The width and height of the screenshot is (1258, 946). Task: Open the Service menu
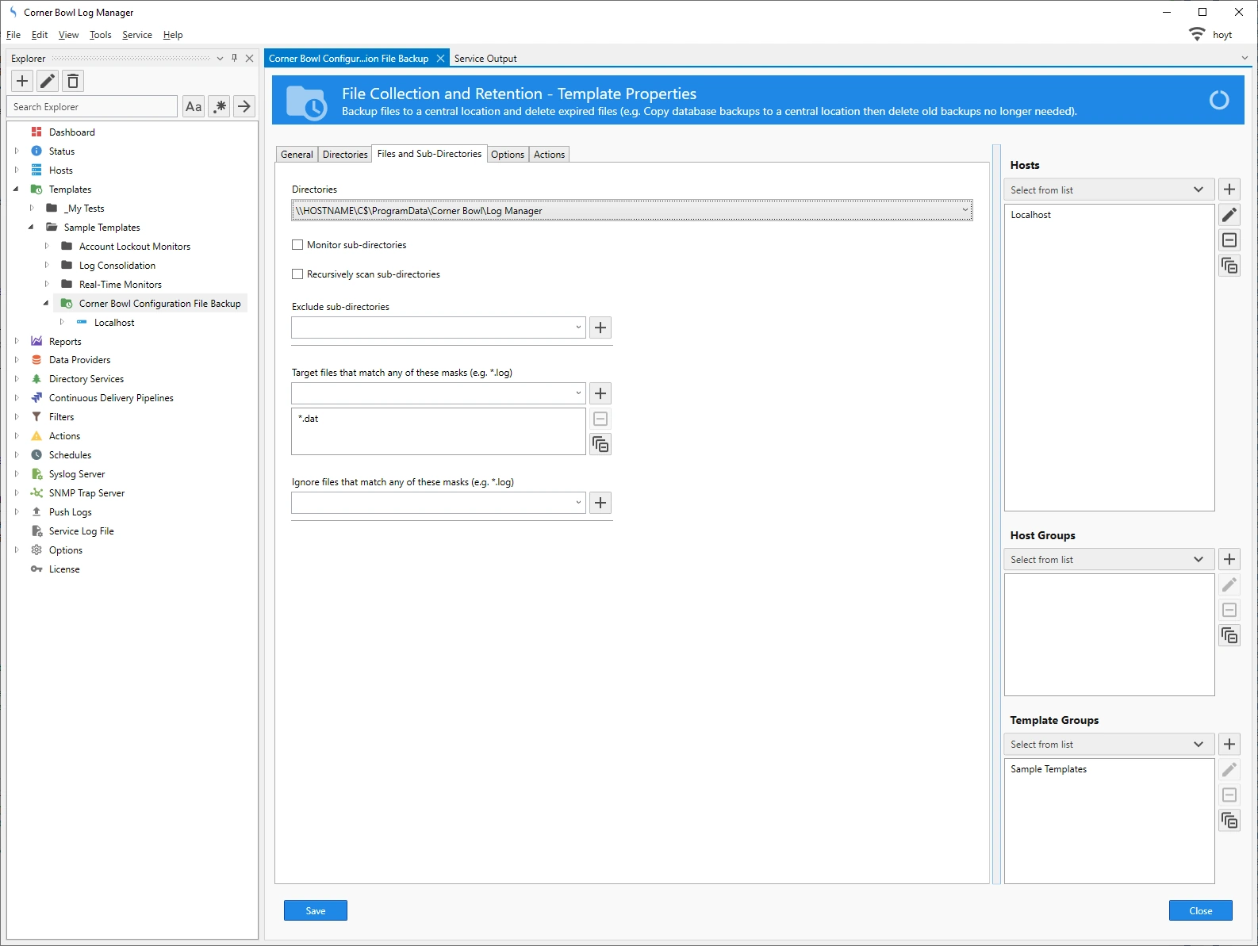(136, 35)
